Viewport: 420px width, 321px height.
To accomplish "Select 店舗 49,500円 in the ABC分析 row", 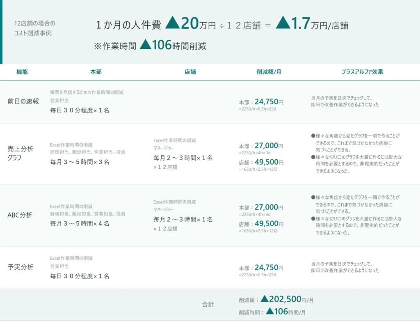I will coord(261,224).
